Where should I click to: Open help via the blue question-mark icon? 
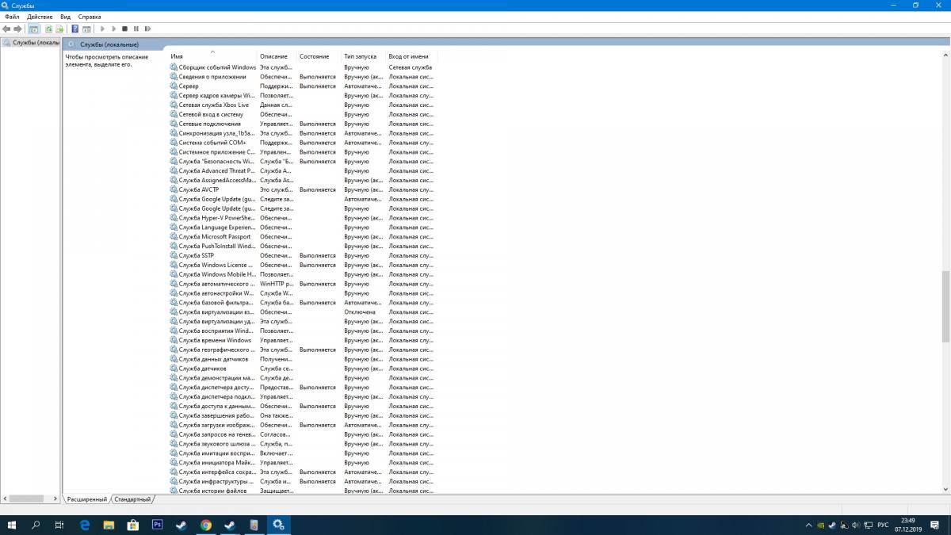(75, 29)
